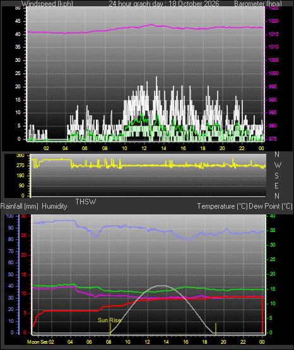The width and height of the screenshot is (294, 350).
Task: Select 360 on the wind direction scale
Action: point(20,156)
